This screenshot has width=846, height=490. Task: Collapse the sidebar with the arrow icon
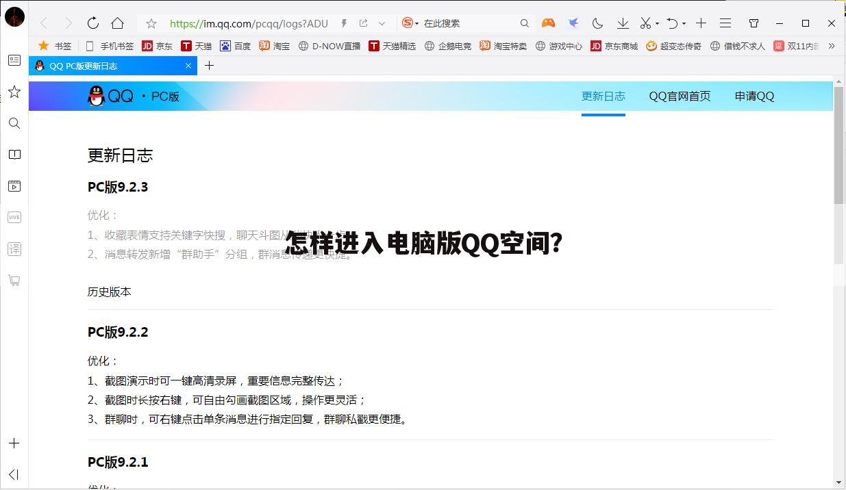(14, 474)
